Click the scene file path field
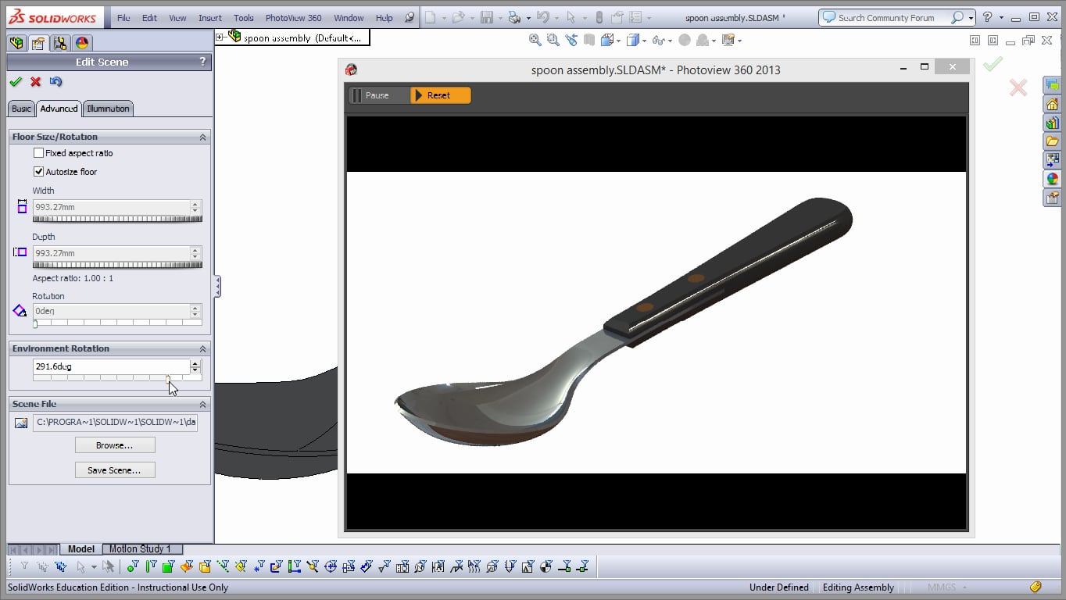1066x600 pixels. (x=115, y=423)
